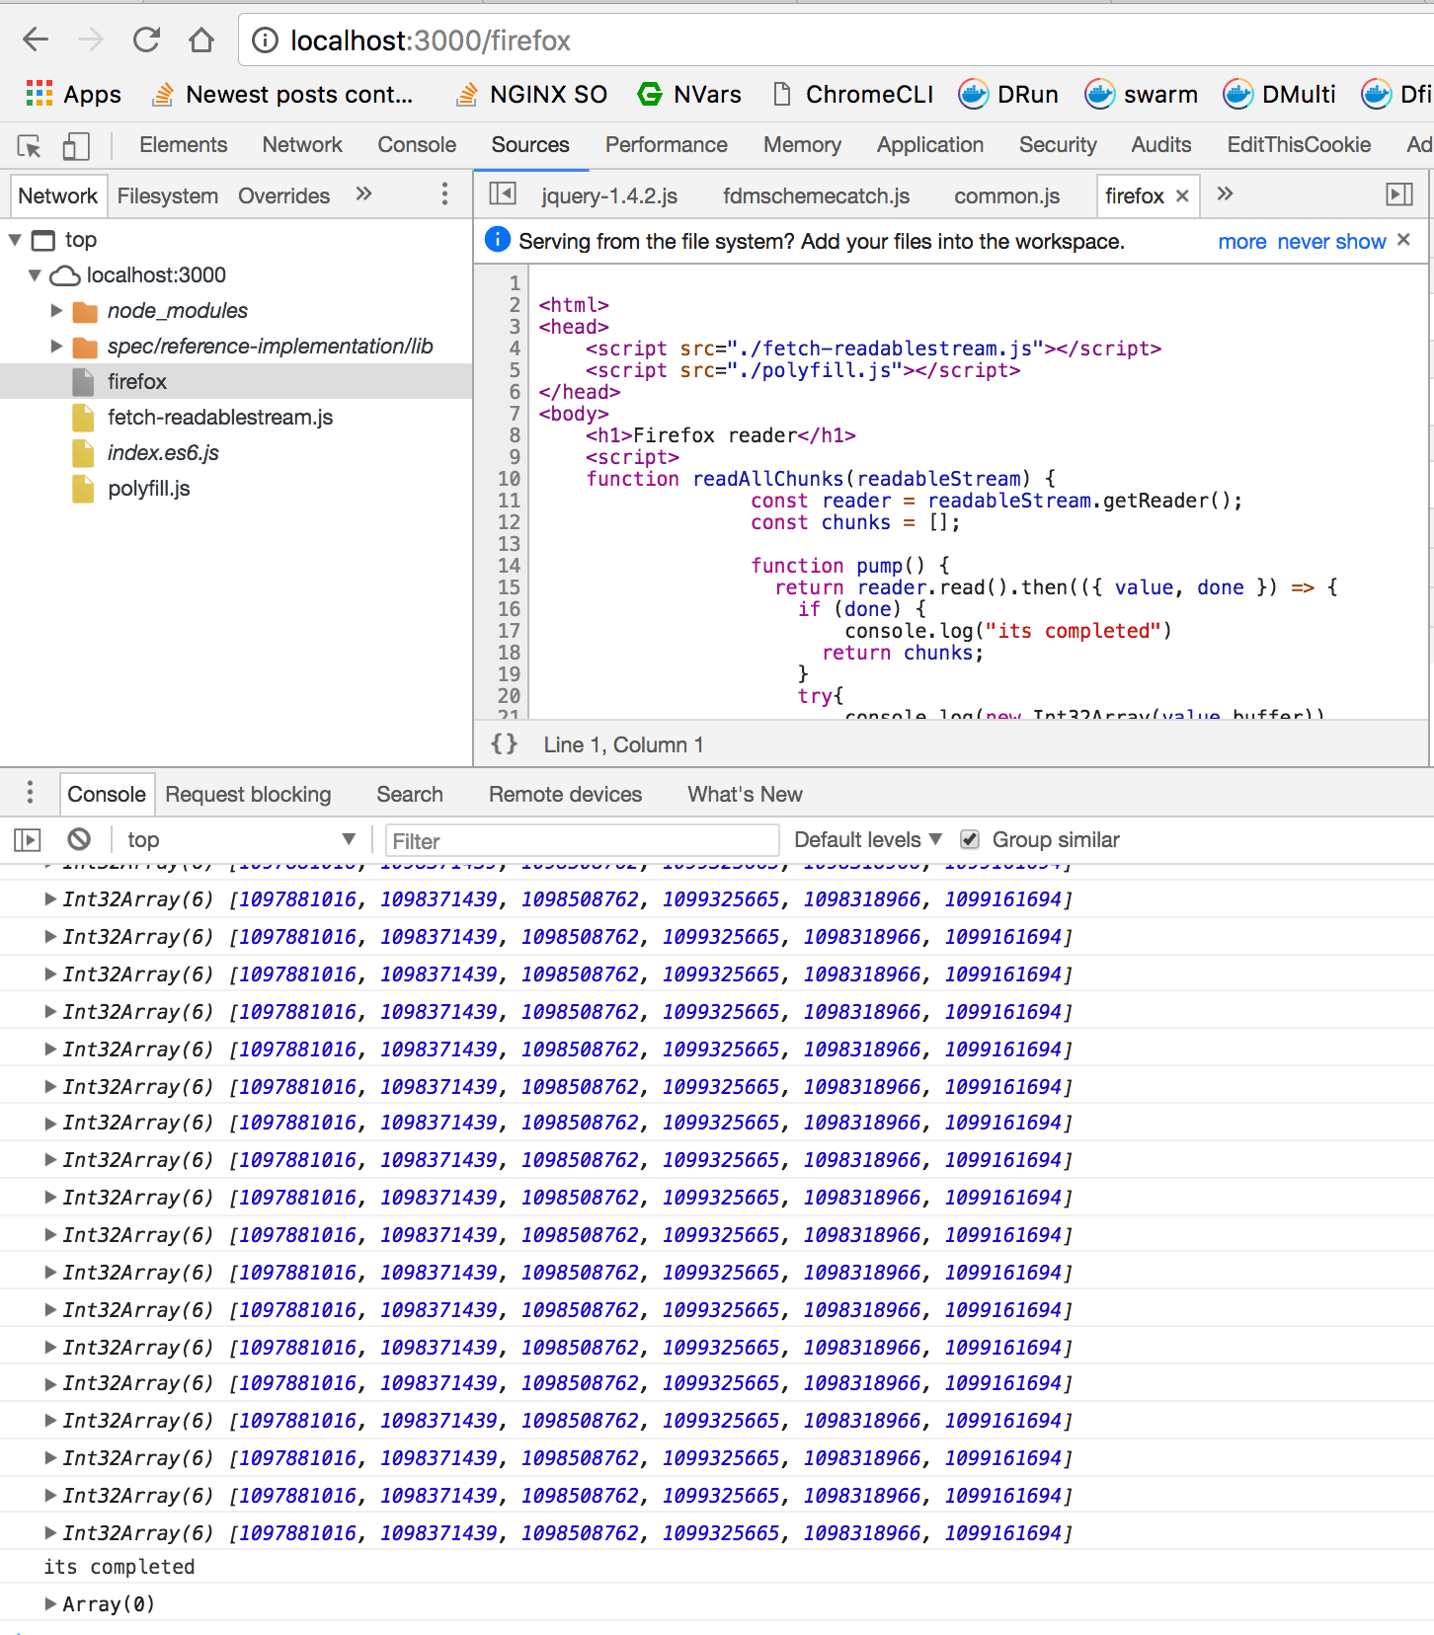This screenshot has width=1434, height=1635.
Task: Open the Security tab
Action: pyautogui.click(x=1058, y=145)
